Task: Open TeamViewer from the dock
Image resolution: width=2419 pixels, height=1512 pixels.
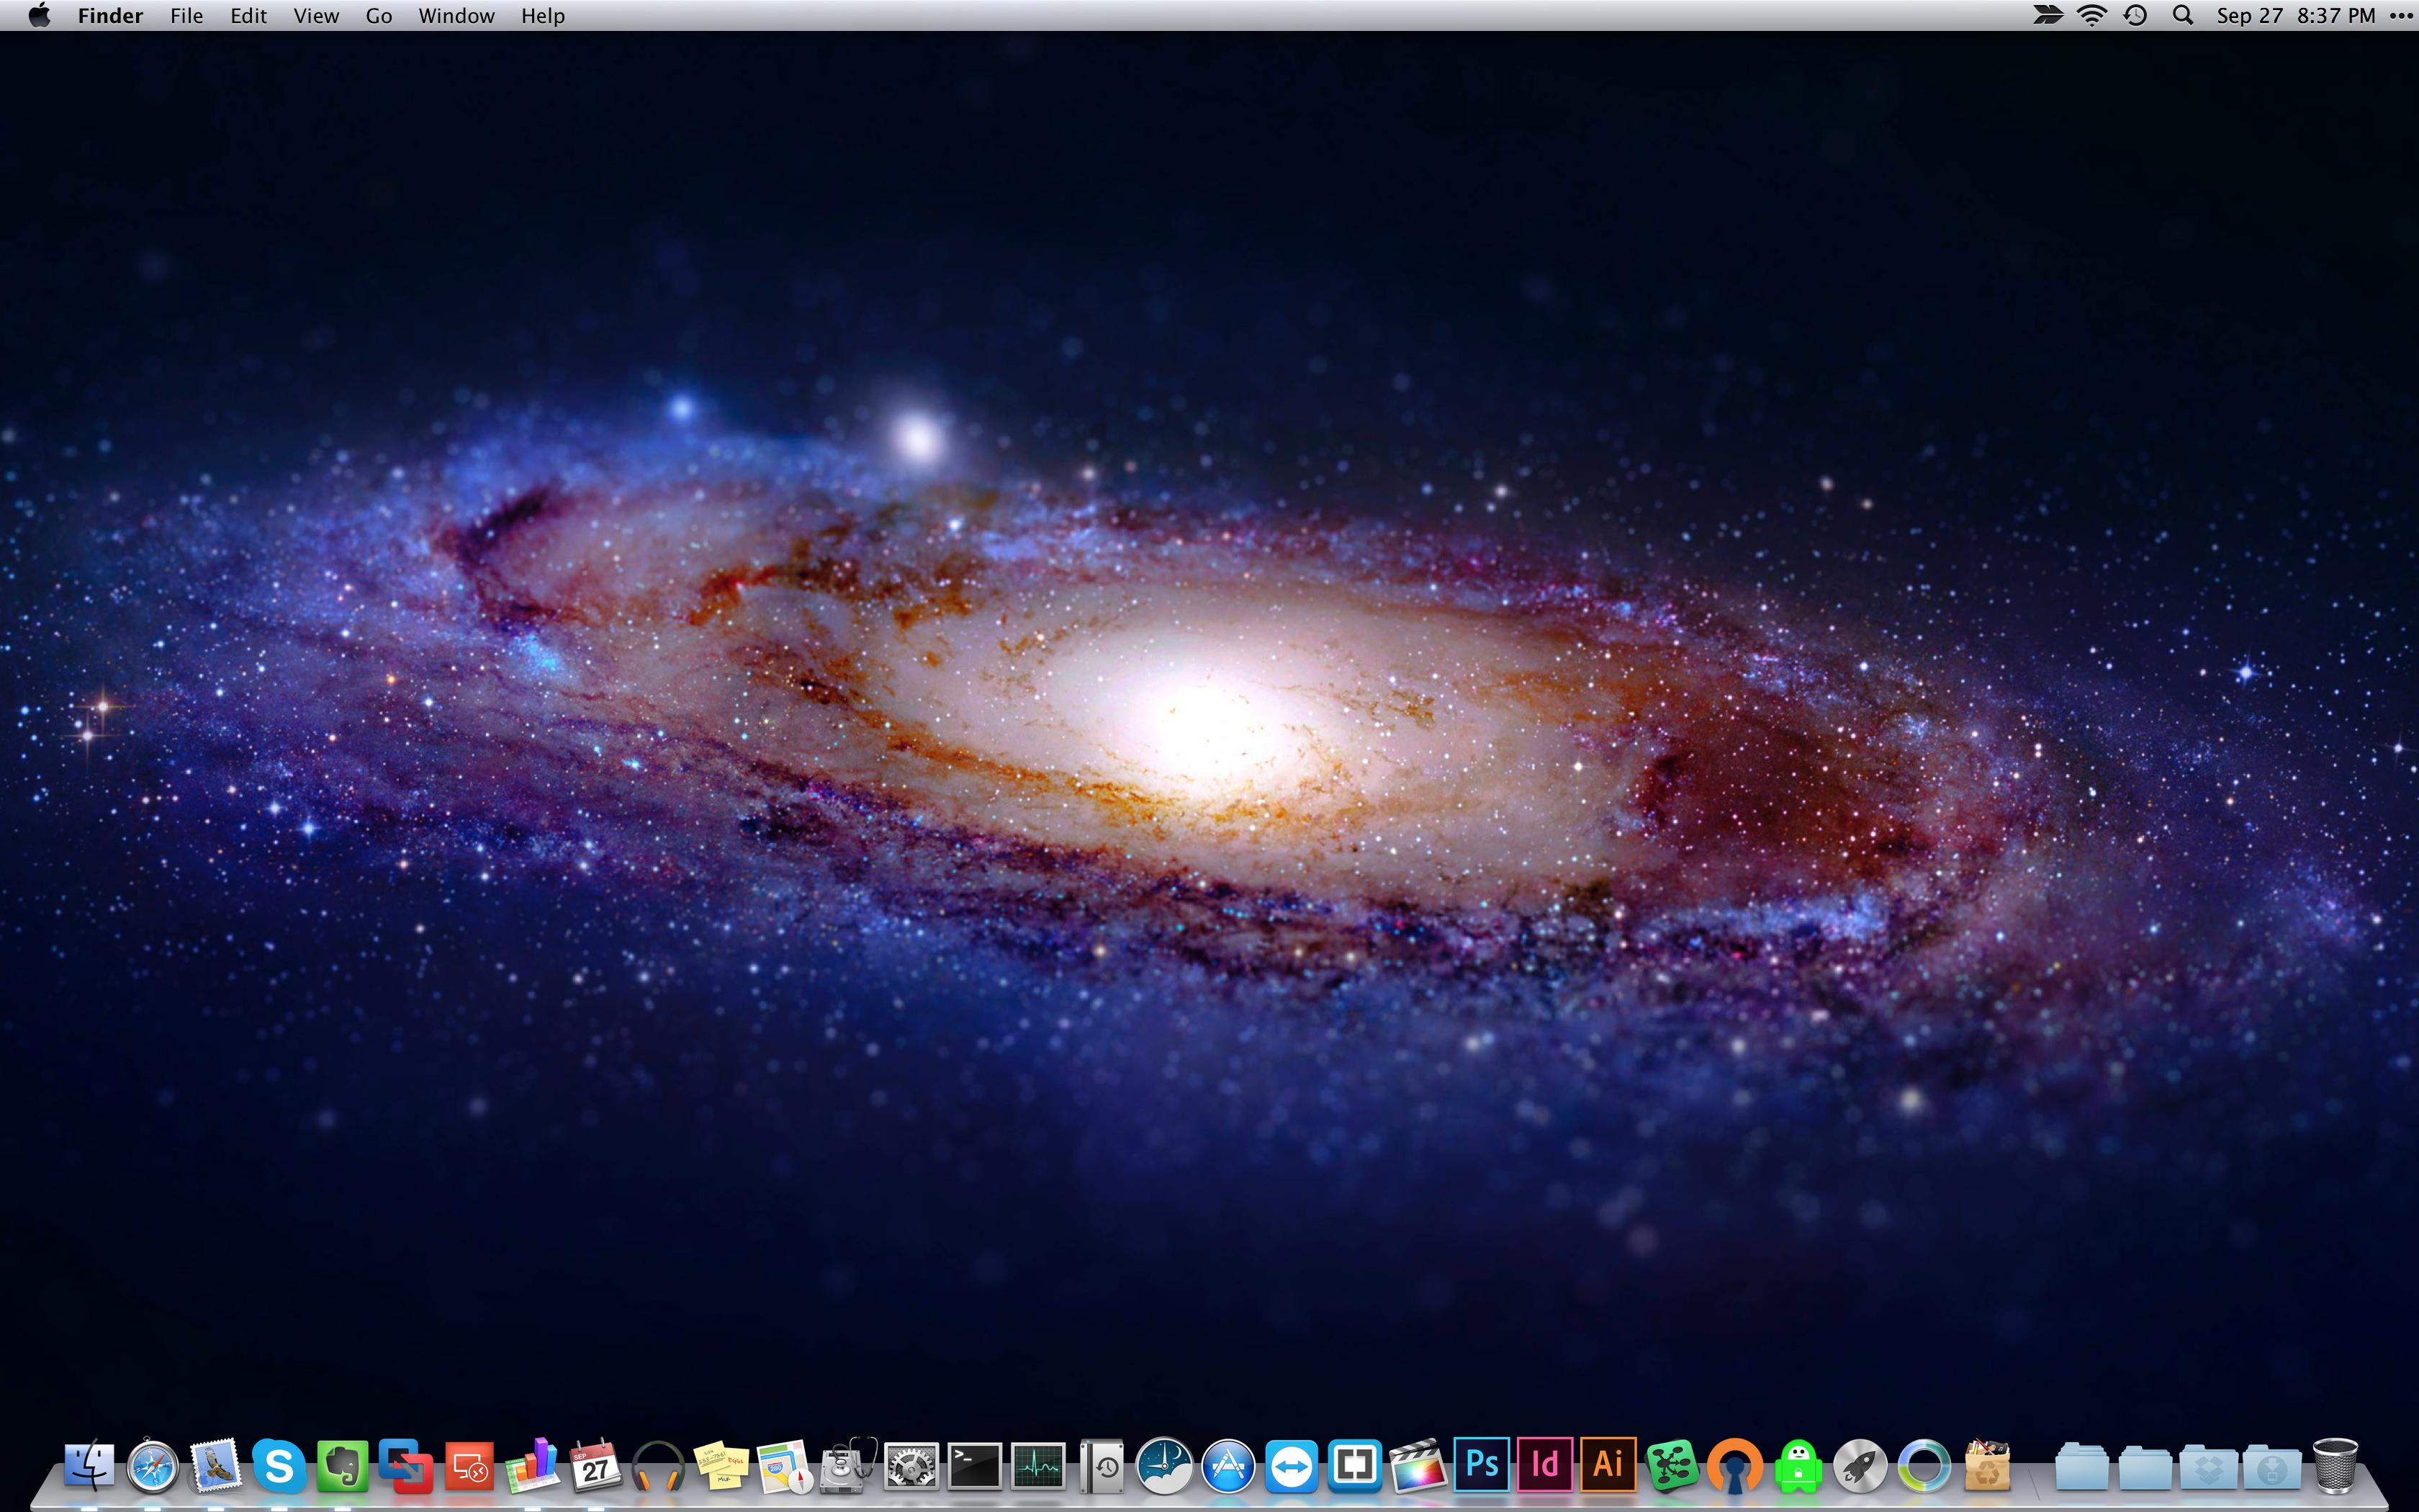Action: coord(1292,1466)
